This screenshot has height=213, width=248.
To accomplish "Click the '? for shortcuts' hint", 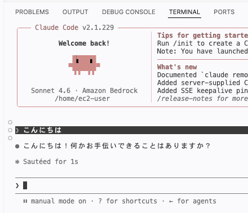I will pos(127,201).
